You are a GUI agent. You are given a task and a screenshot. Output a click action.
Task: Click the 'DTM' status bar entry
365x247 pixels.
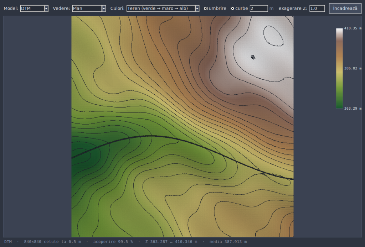(x=8, y=242)
